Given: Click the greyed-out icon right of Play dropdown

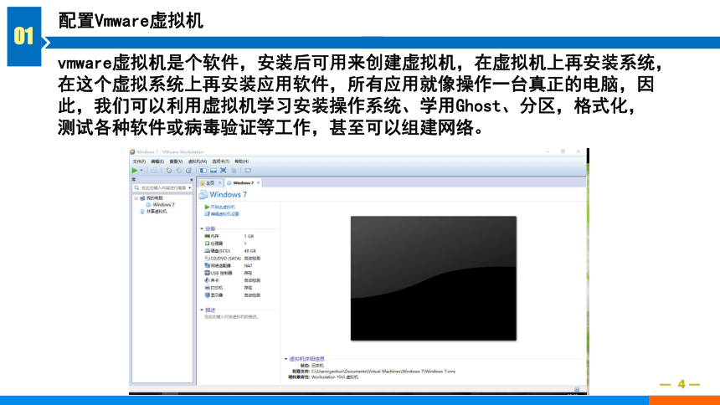Looking at the screenshot, I should [154, 171].
